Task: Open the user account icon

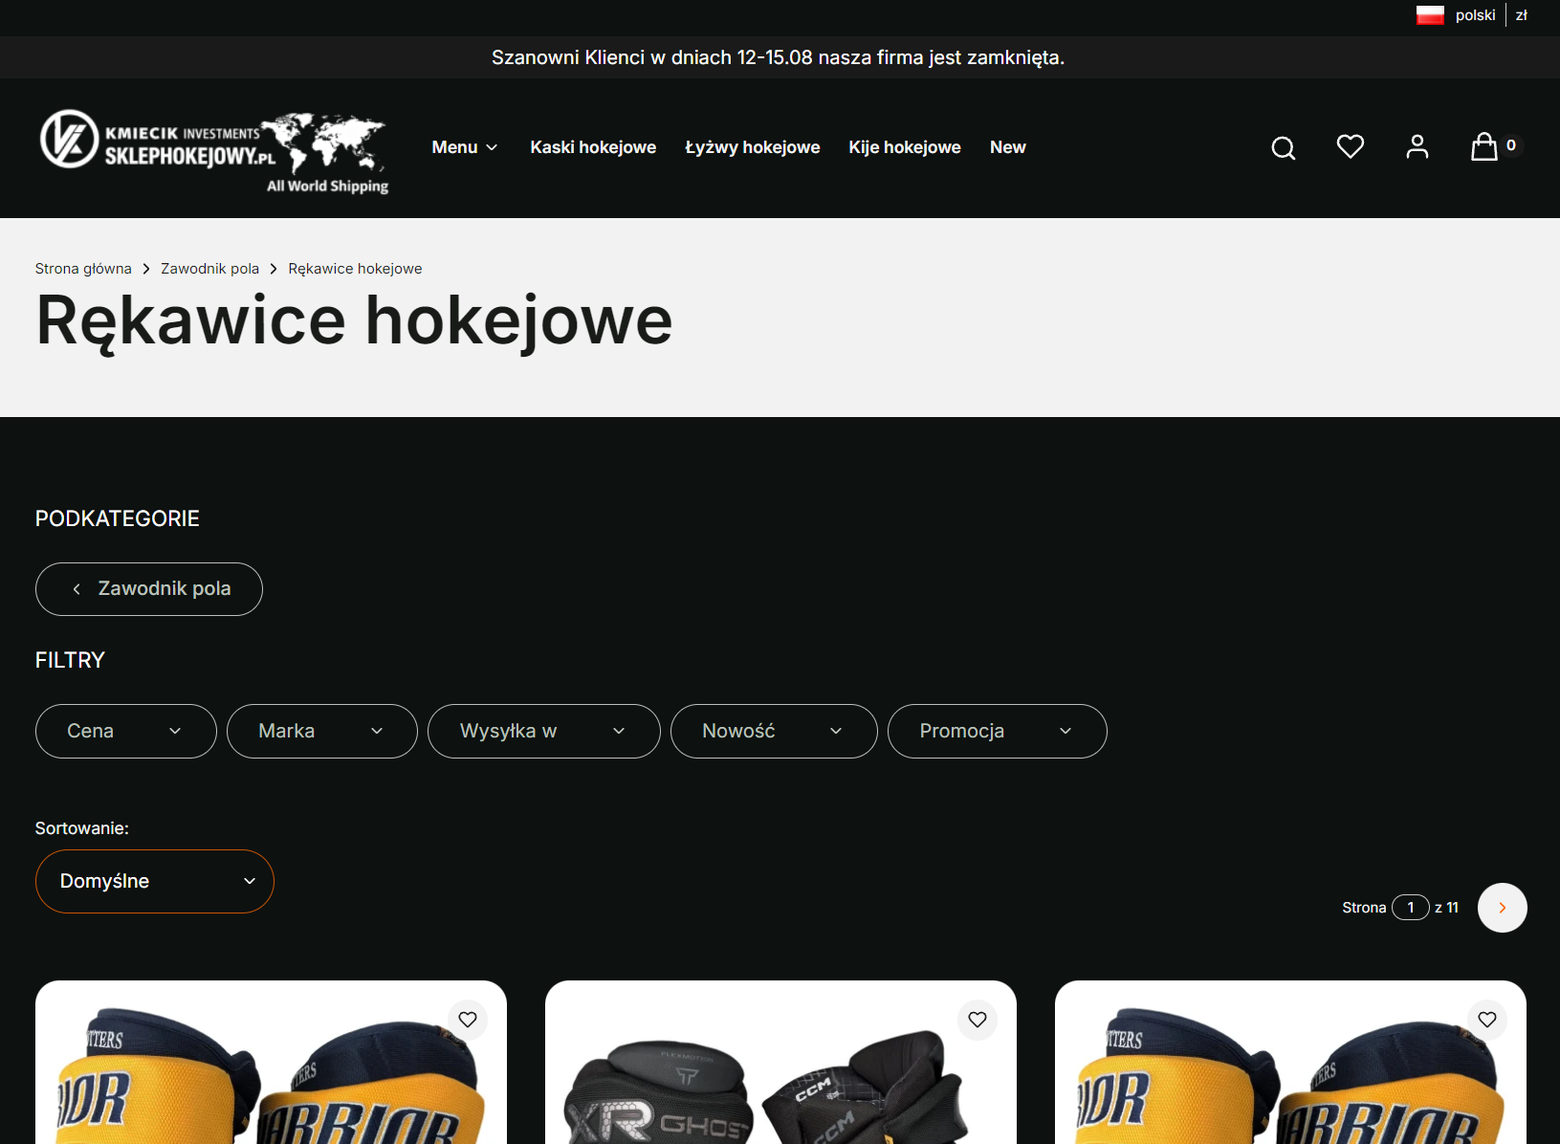Action: 1417,146
